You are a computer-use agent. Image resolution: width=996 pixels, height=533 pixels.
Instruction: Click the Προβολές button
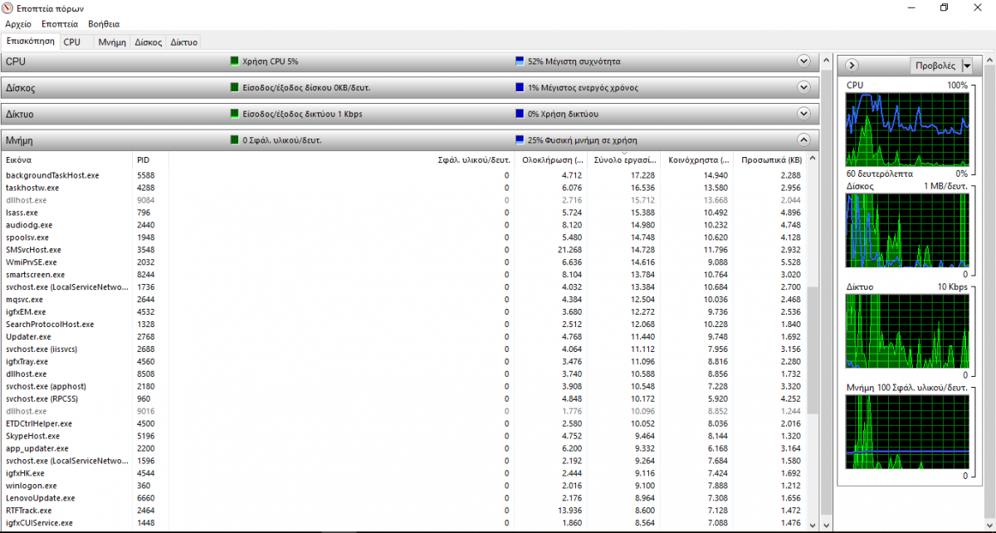tap(935, 66)
